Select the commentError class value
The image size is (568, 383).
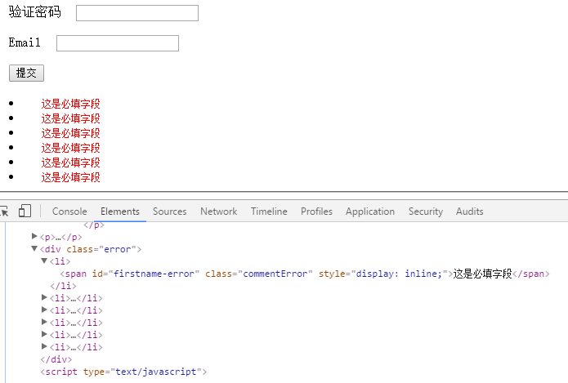pos(275,274)
